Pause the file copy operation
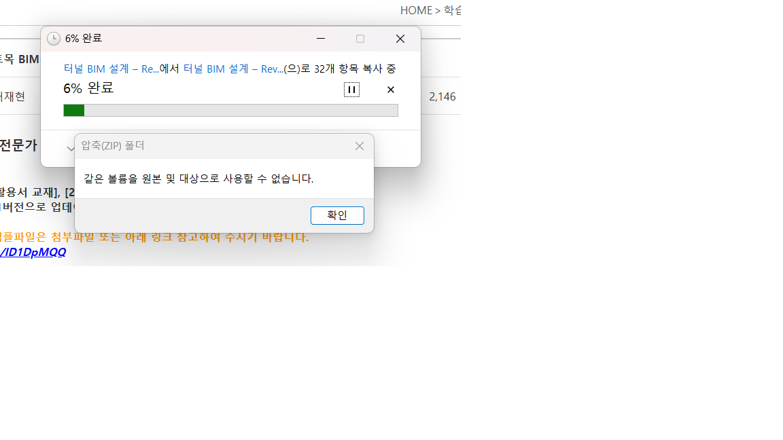 [351, 90]
